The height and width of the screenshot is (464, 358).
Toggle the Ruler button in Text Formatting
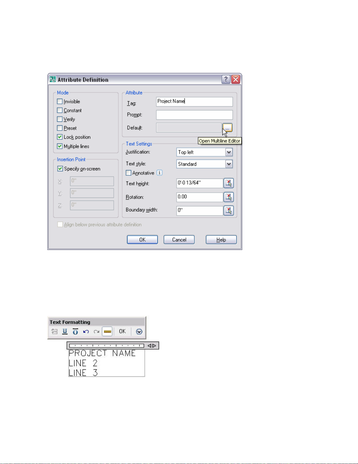108,331
